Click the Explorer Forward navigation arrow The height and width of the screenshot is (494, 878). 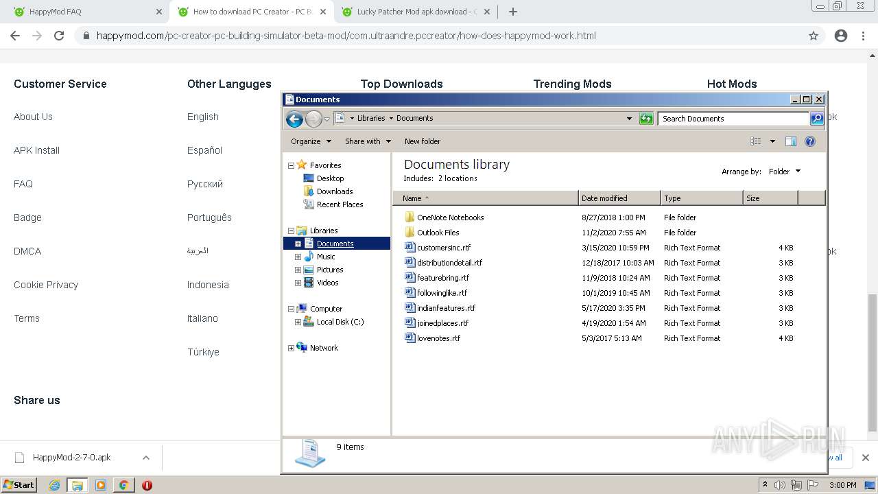[x=313, y=119]
